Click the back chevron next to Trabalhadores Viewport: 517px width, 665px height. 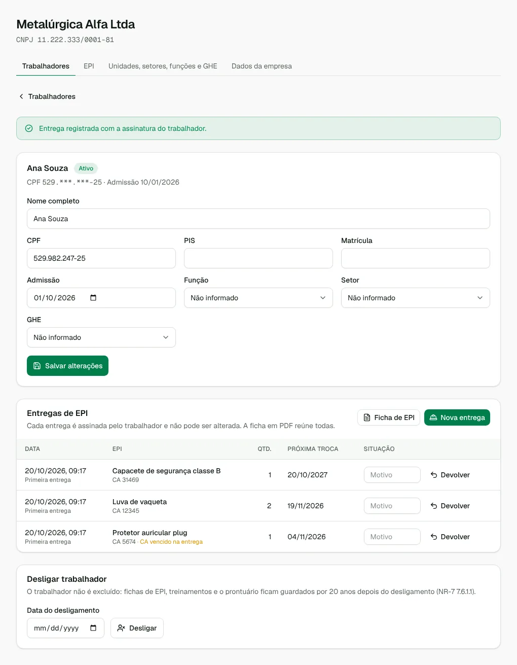pyautogui.click(x=21, y=96)
